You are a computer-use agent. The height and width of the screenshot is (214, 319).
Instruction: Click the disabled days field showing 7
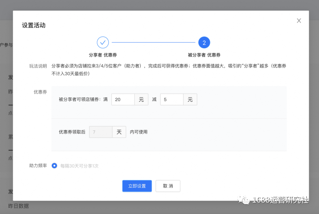click(x=101, y=132)
